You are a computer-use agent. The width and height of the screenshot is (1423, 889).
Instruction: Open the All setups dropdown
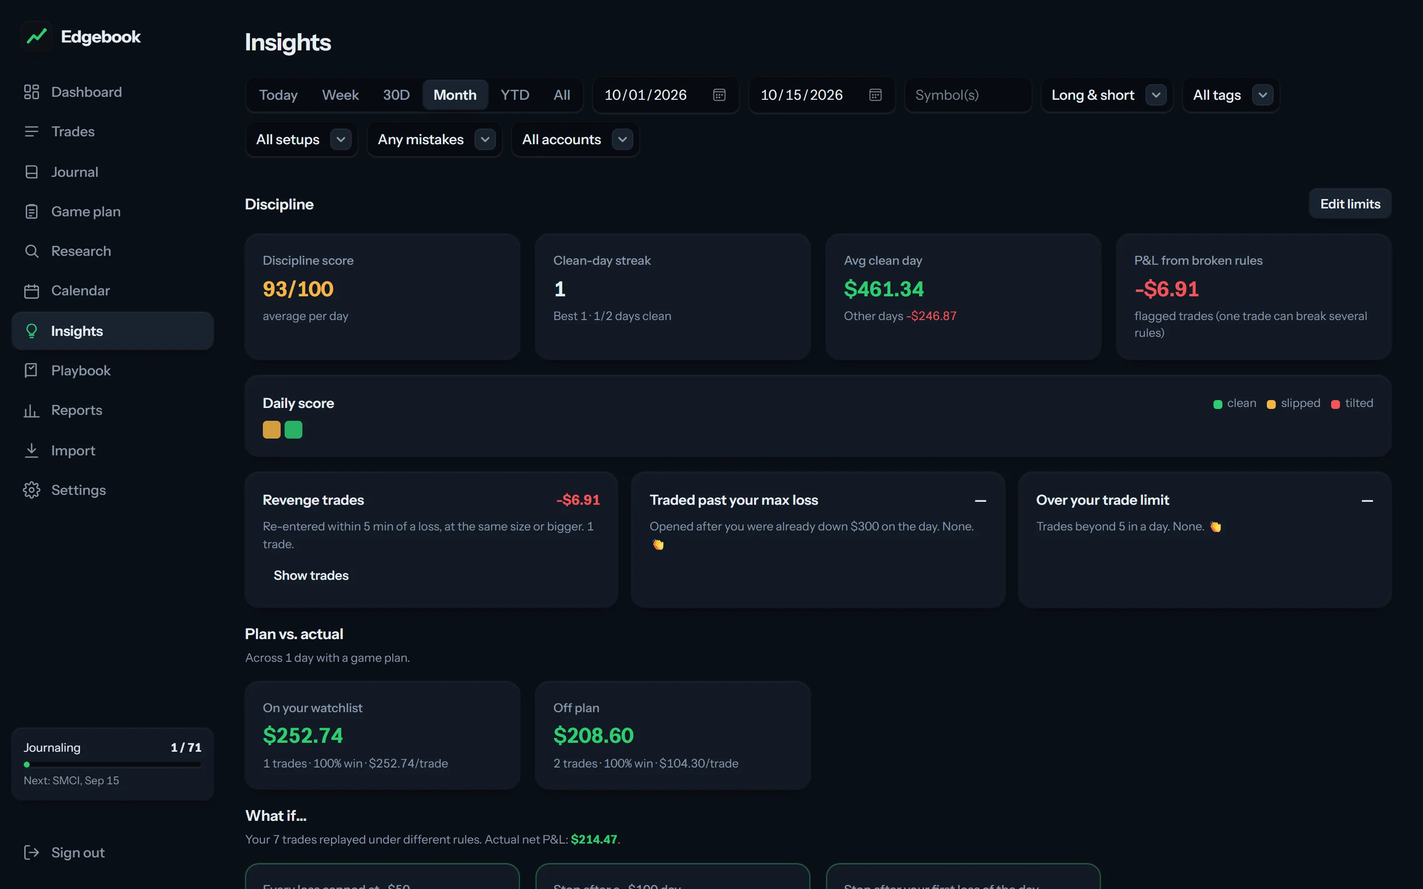pyautogui.click(x=340, y=139)
